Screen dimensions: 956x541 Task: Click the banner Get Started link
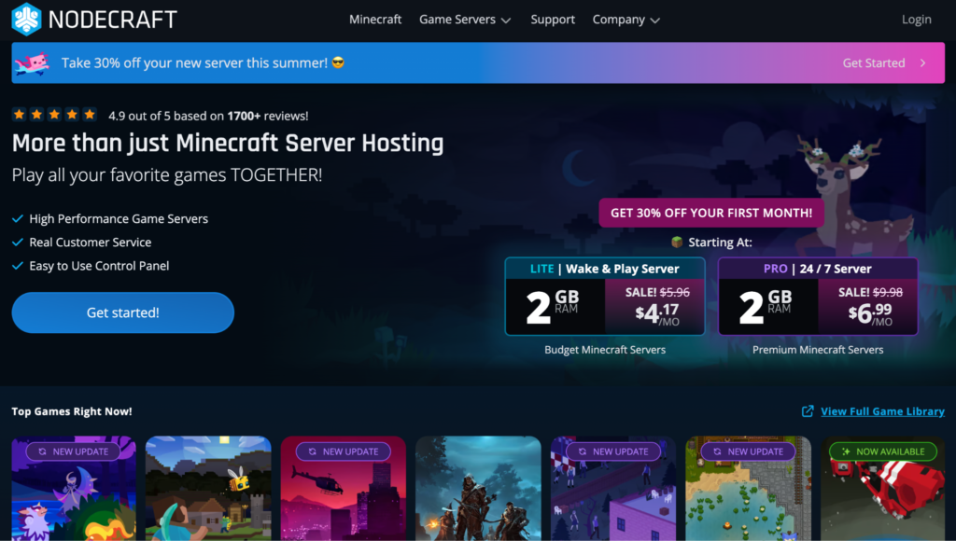(x=874, y=62)
